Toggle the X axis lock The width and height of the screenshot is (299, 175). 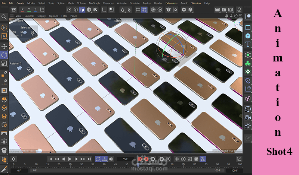click(22, 10)
